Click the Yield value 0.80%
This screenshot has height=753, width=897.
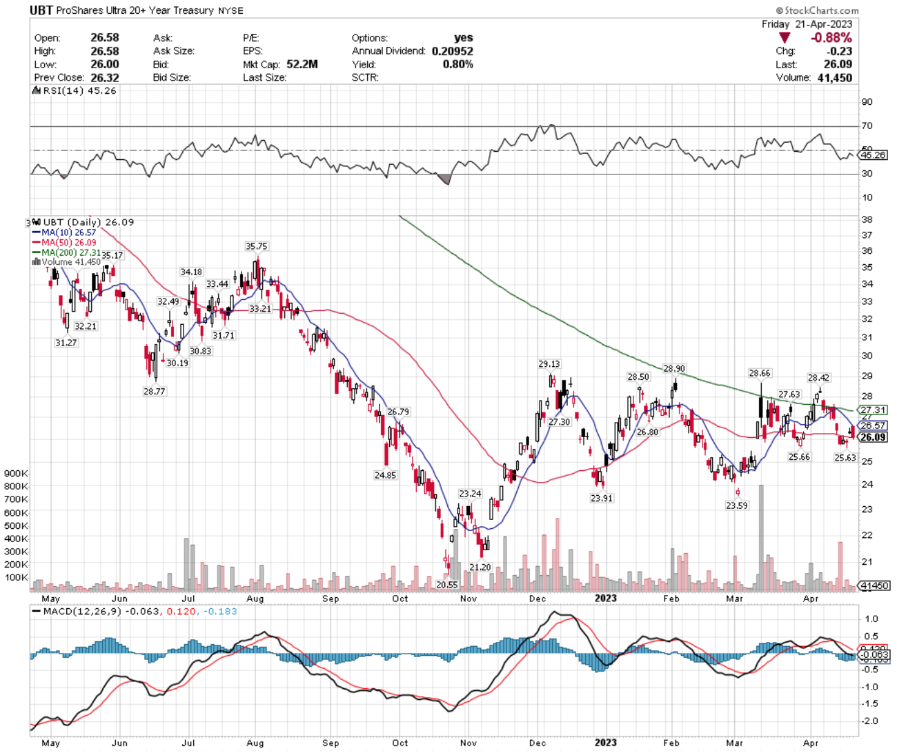[458, 64]
